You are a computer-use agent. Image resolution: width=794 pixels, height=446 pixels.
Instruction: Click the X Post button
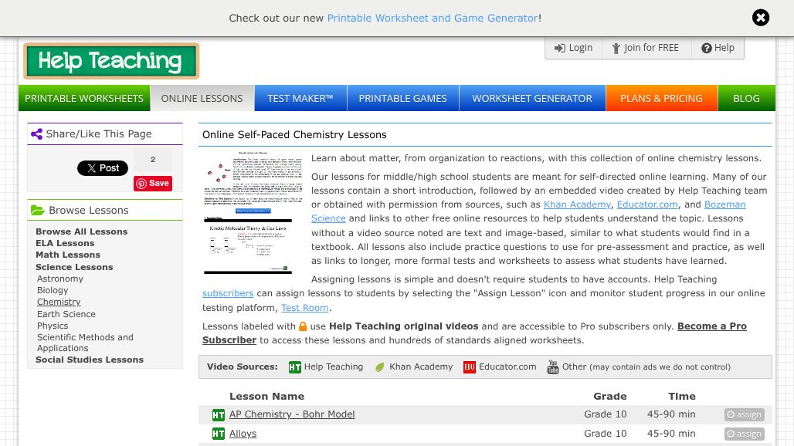point(103,168)
